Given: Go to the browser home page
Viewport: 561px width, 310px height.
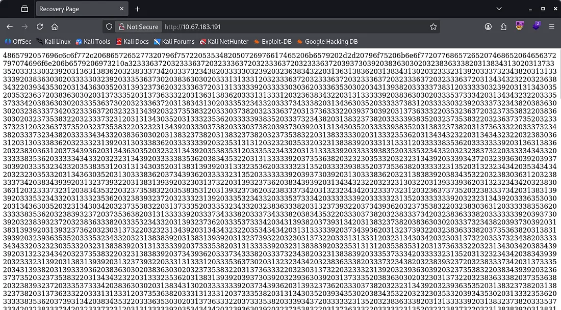Looking at the screenshot, I should point(55,27).
